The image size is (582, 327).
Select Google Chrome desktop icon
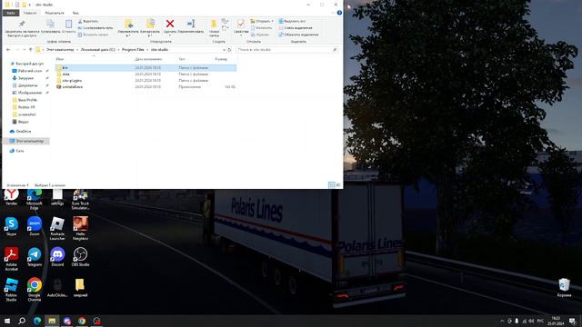35,290
